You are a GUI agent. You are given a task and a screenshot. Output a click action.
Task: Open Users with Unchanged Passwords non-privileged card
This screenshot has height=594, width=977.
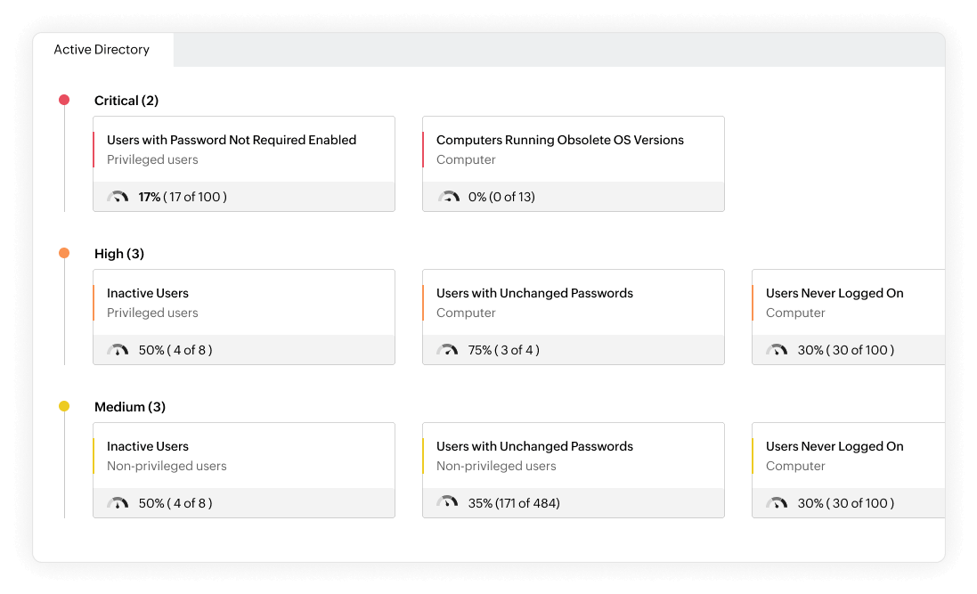click(534, 446)
